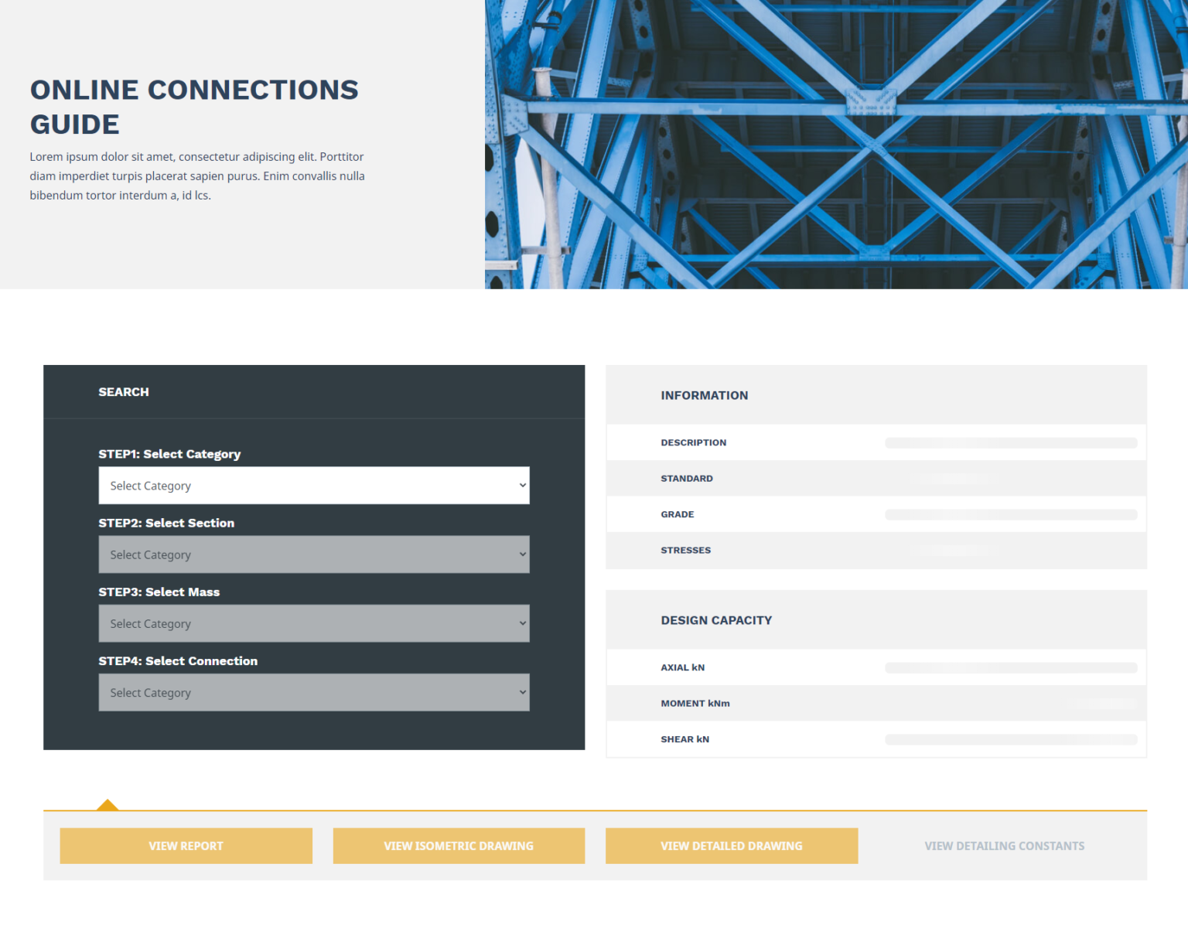Image resolution: width=1188 pixels, height=928 pixels.
Task: Click the yellow arrow marker above VIEW REPORT
Action: 108,804
